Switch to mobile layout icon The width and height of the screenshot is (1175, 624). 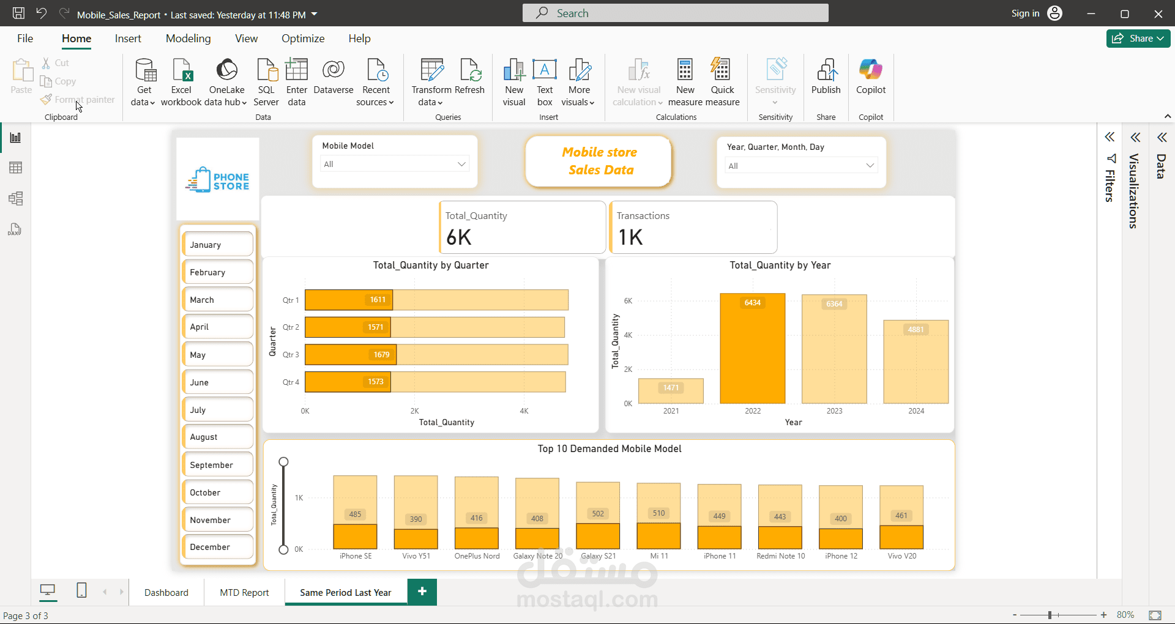(x=81, y=590)
